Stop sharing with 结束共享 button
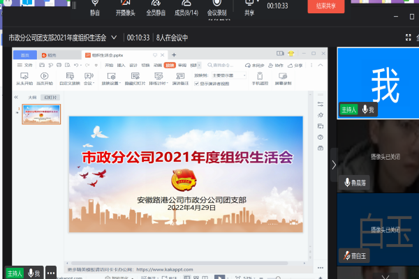Screen dimensions: 419x279 pos(326,6)
